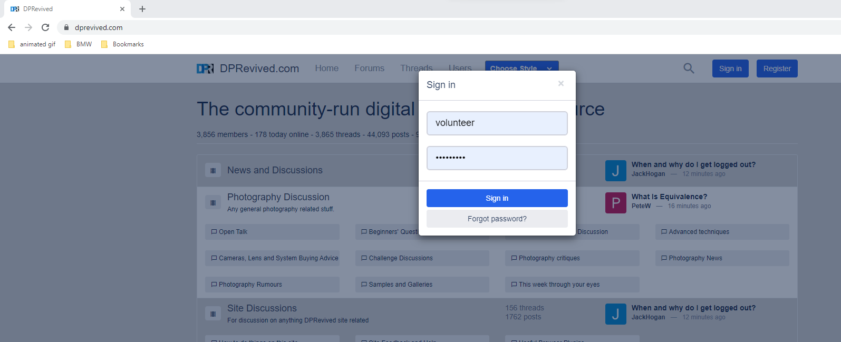The image size is (841, 342).
Task: Open Cameras, Lens and System Buying Advice
Action: pos(272,258)
